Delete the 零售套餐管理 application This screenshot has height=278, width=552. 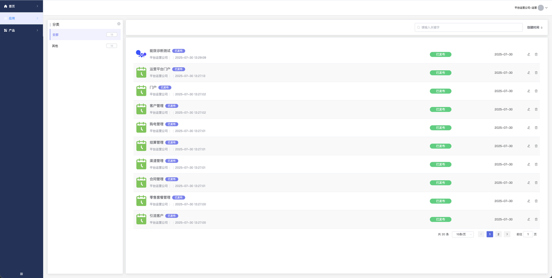tap(536, 201)
